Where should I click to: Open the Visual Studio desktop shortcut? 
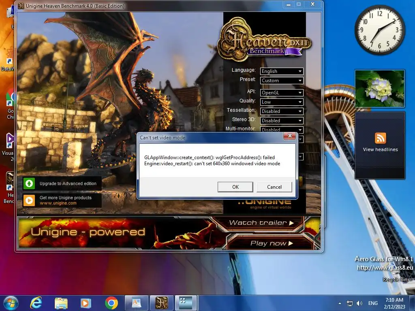point(9,147)
